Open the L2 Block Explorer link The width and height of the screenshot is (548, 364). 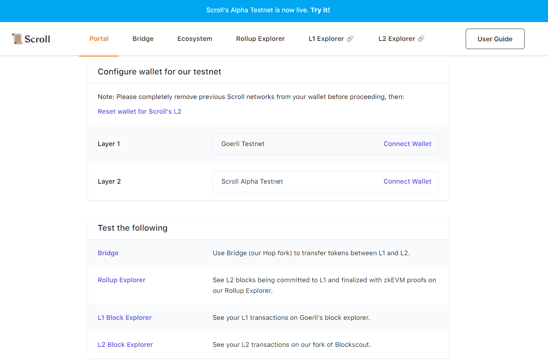tap(125, 345)
